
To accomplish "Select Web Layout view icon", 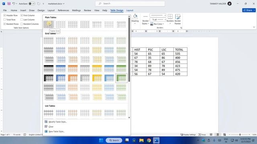I will coord(224,134).
